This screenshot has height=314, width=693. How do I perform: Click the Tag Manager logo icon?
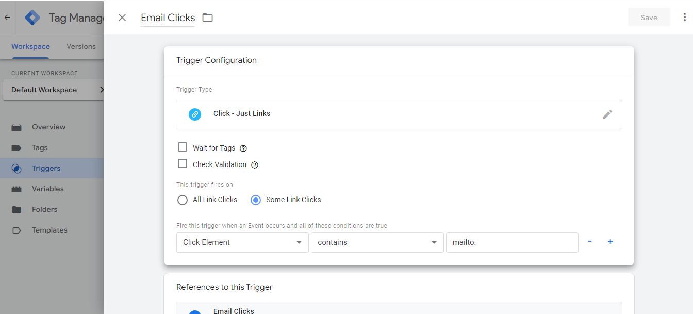coord(32,18)
